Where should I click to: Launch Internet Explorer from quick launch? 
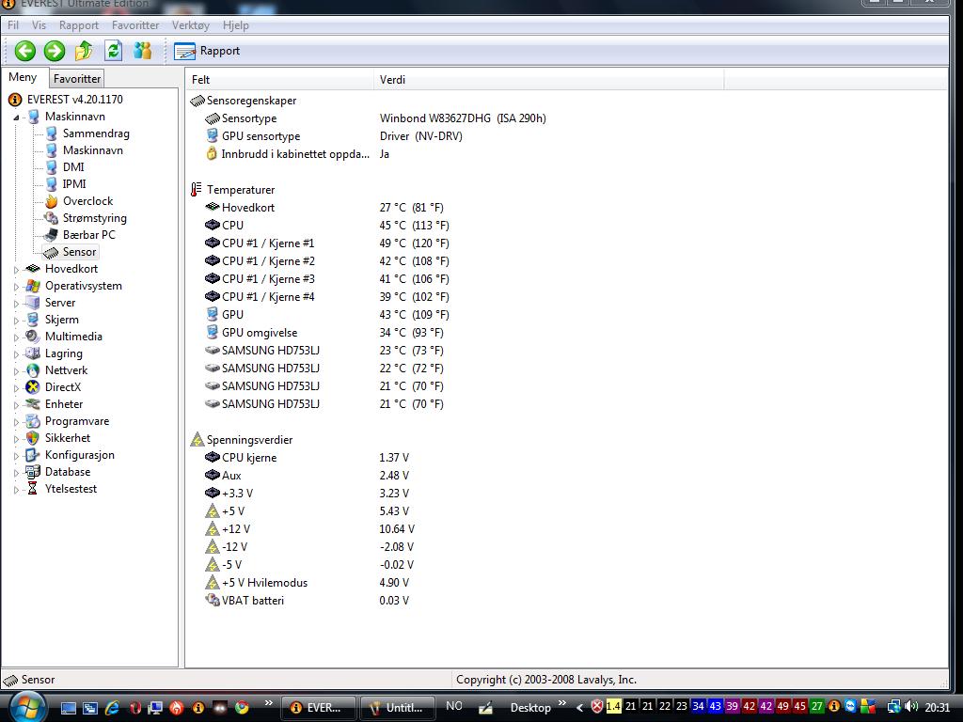point(112,707)
